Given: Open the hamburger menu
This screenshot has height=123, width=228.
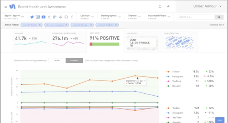Looking at the screenshot, I should point(6,7).
